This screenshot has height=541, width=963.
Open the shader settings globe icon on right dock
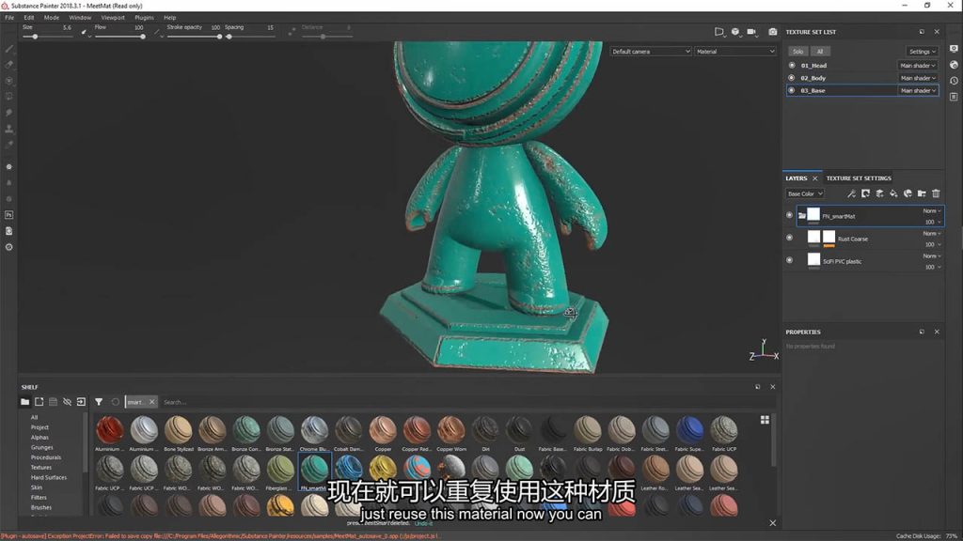[x=954, y=65]
